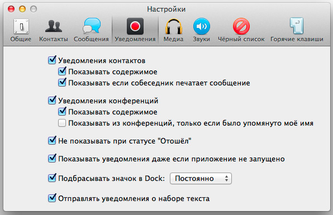This screenshot has height=215, width=333.
Task: Disable notifications when the app is not running
Action: pos(52,159)
